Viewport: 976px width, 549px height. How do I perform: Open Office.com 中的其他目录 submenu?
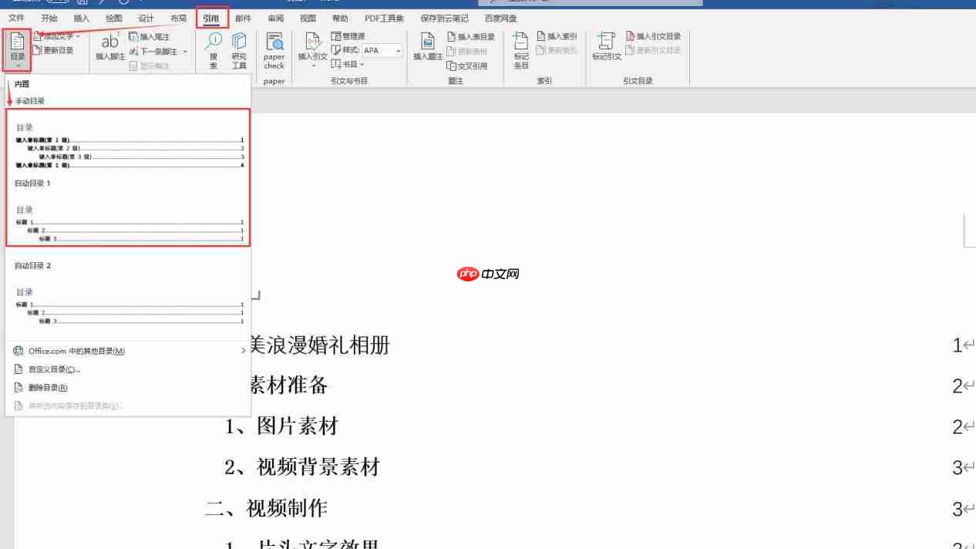(x=128, y=351)
